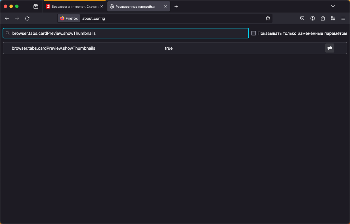Viewport: 350px width, 224px height.
Task: Open a new tab with plus button
Action: click(176, 7)
